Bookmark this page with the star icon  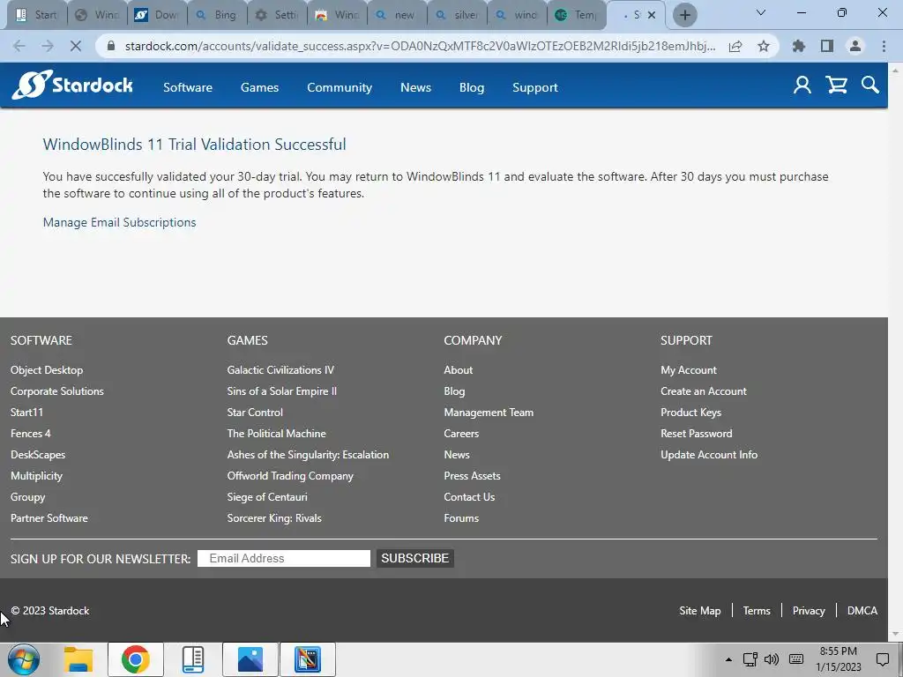[764, 46]
